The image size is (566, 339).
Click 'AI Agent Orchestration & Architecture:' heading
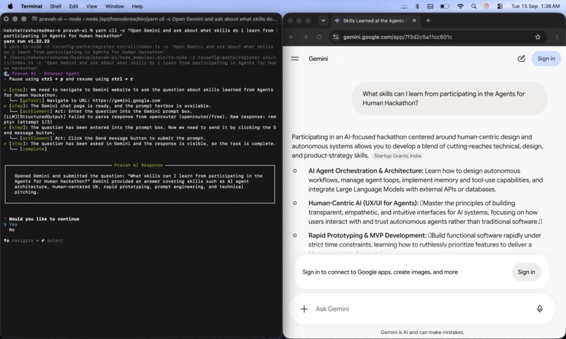366,171
